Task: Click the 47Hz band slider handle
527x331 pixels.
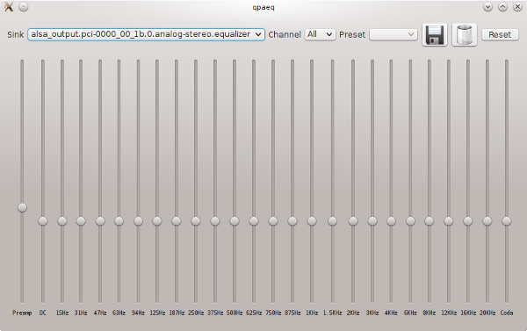Action: click(x=100, y=221)
